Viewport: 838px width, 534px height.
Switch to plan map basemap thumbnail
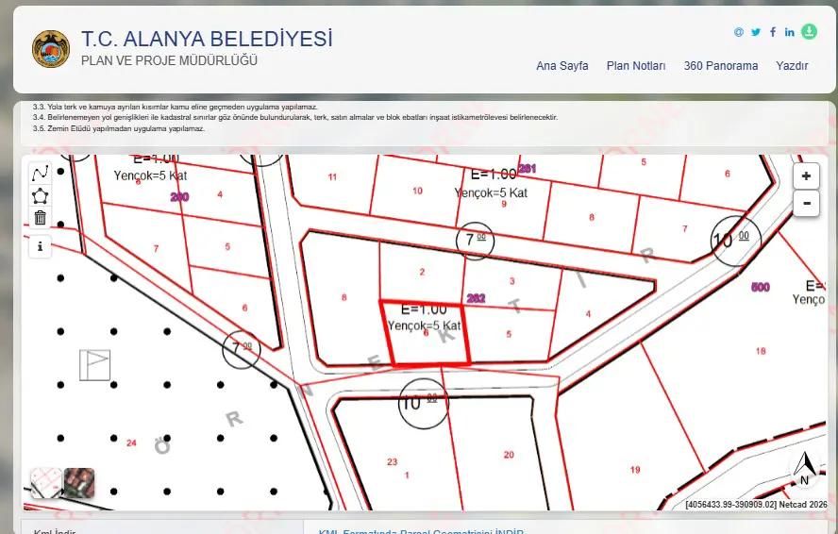[46, 483]
